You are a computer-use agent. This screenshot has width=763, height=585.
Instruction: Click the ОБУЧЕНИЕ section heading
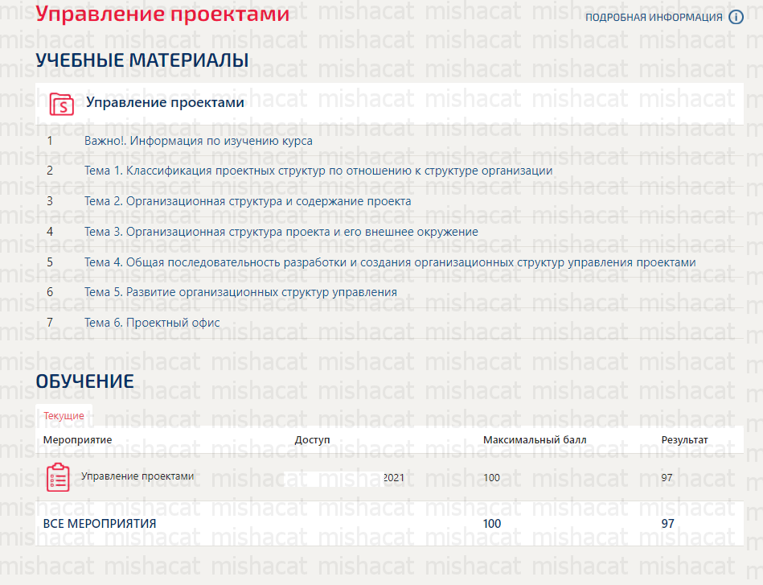(x=84, y=381)
